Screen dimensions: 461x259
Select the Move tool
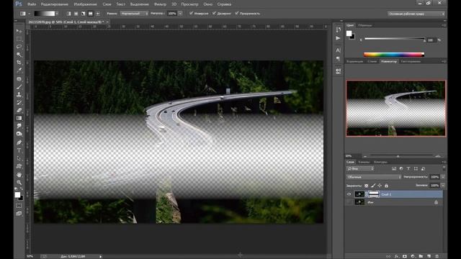(x=19, y=31)
